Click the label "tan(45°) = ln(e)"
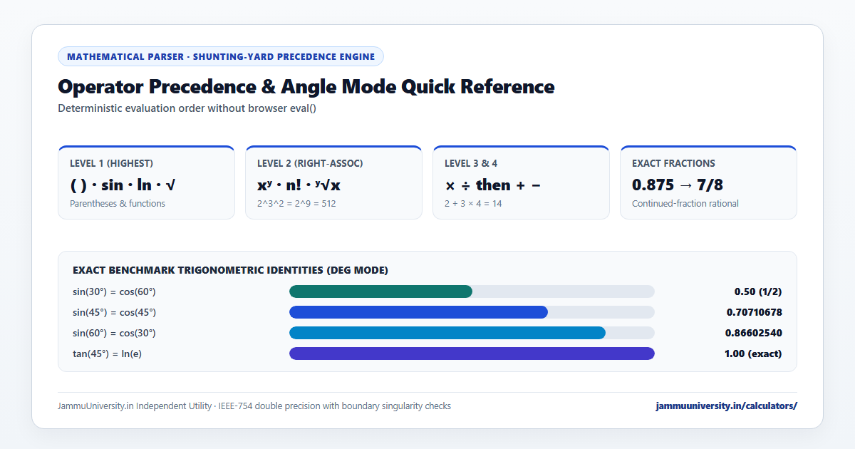 (107, 353)
